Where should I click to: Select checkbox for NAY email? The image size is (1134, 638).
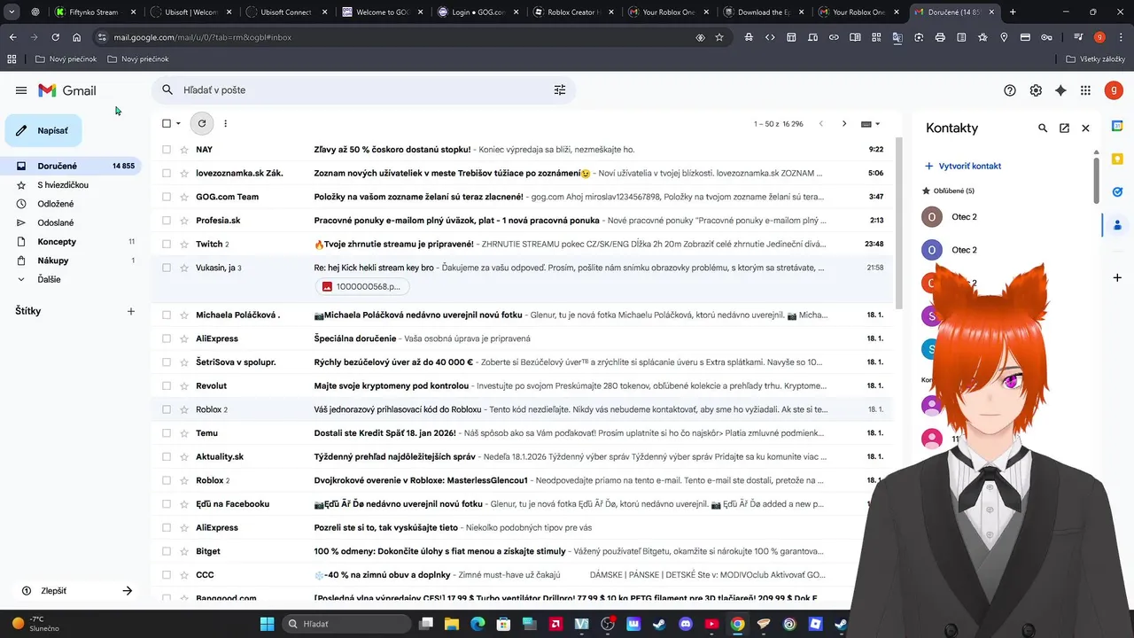coord(167,150)
